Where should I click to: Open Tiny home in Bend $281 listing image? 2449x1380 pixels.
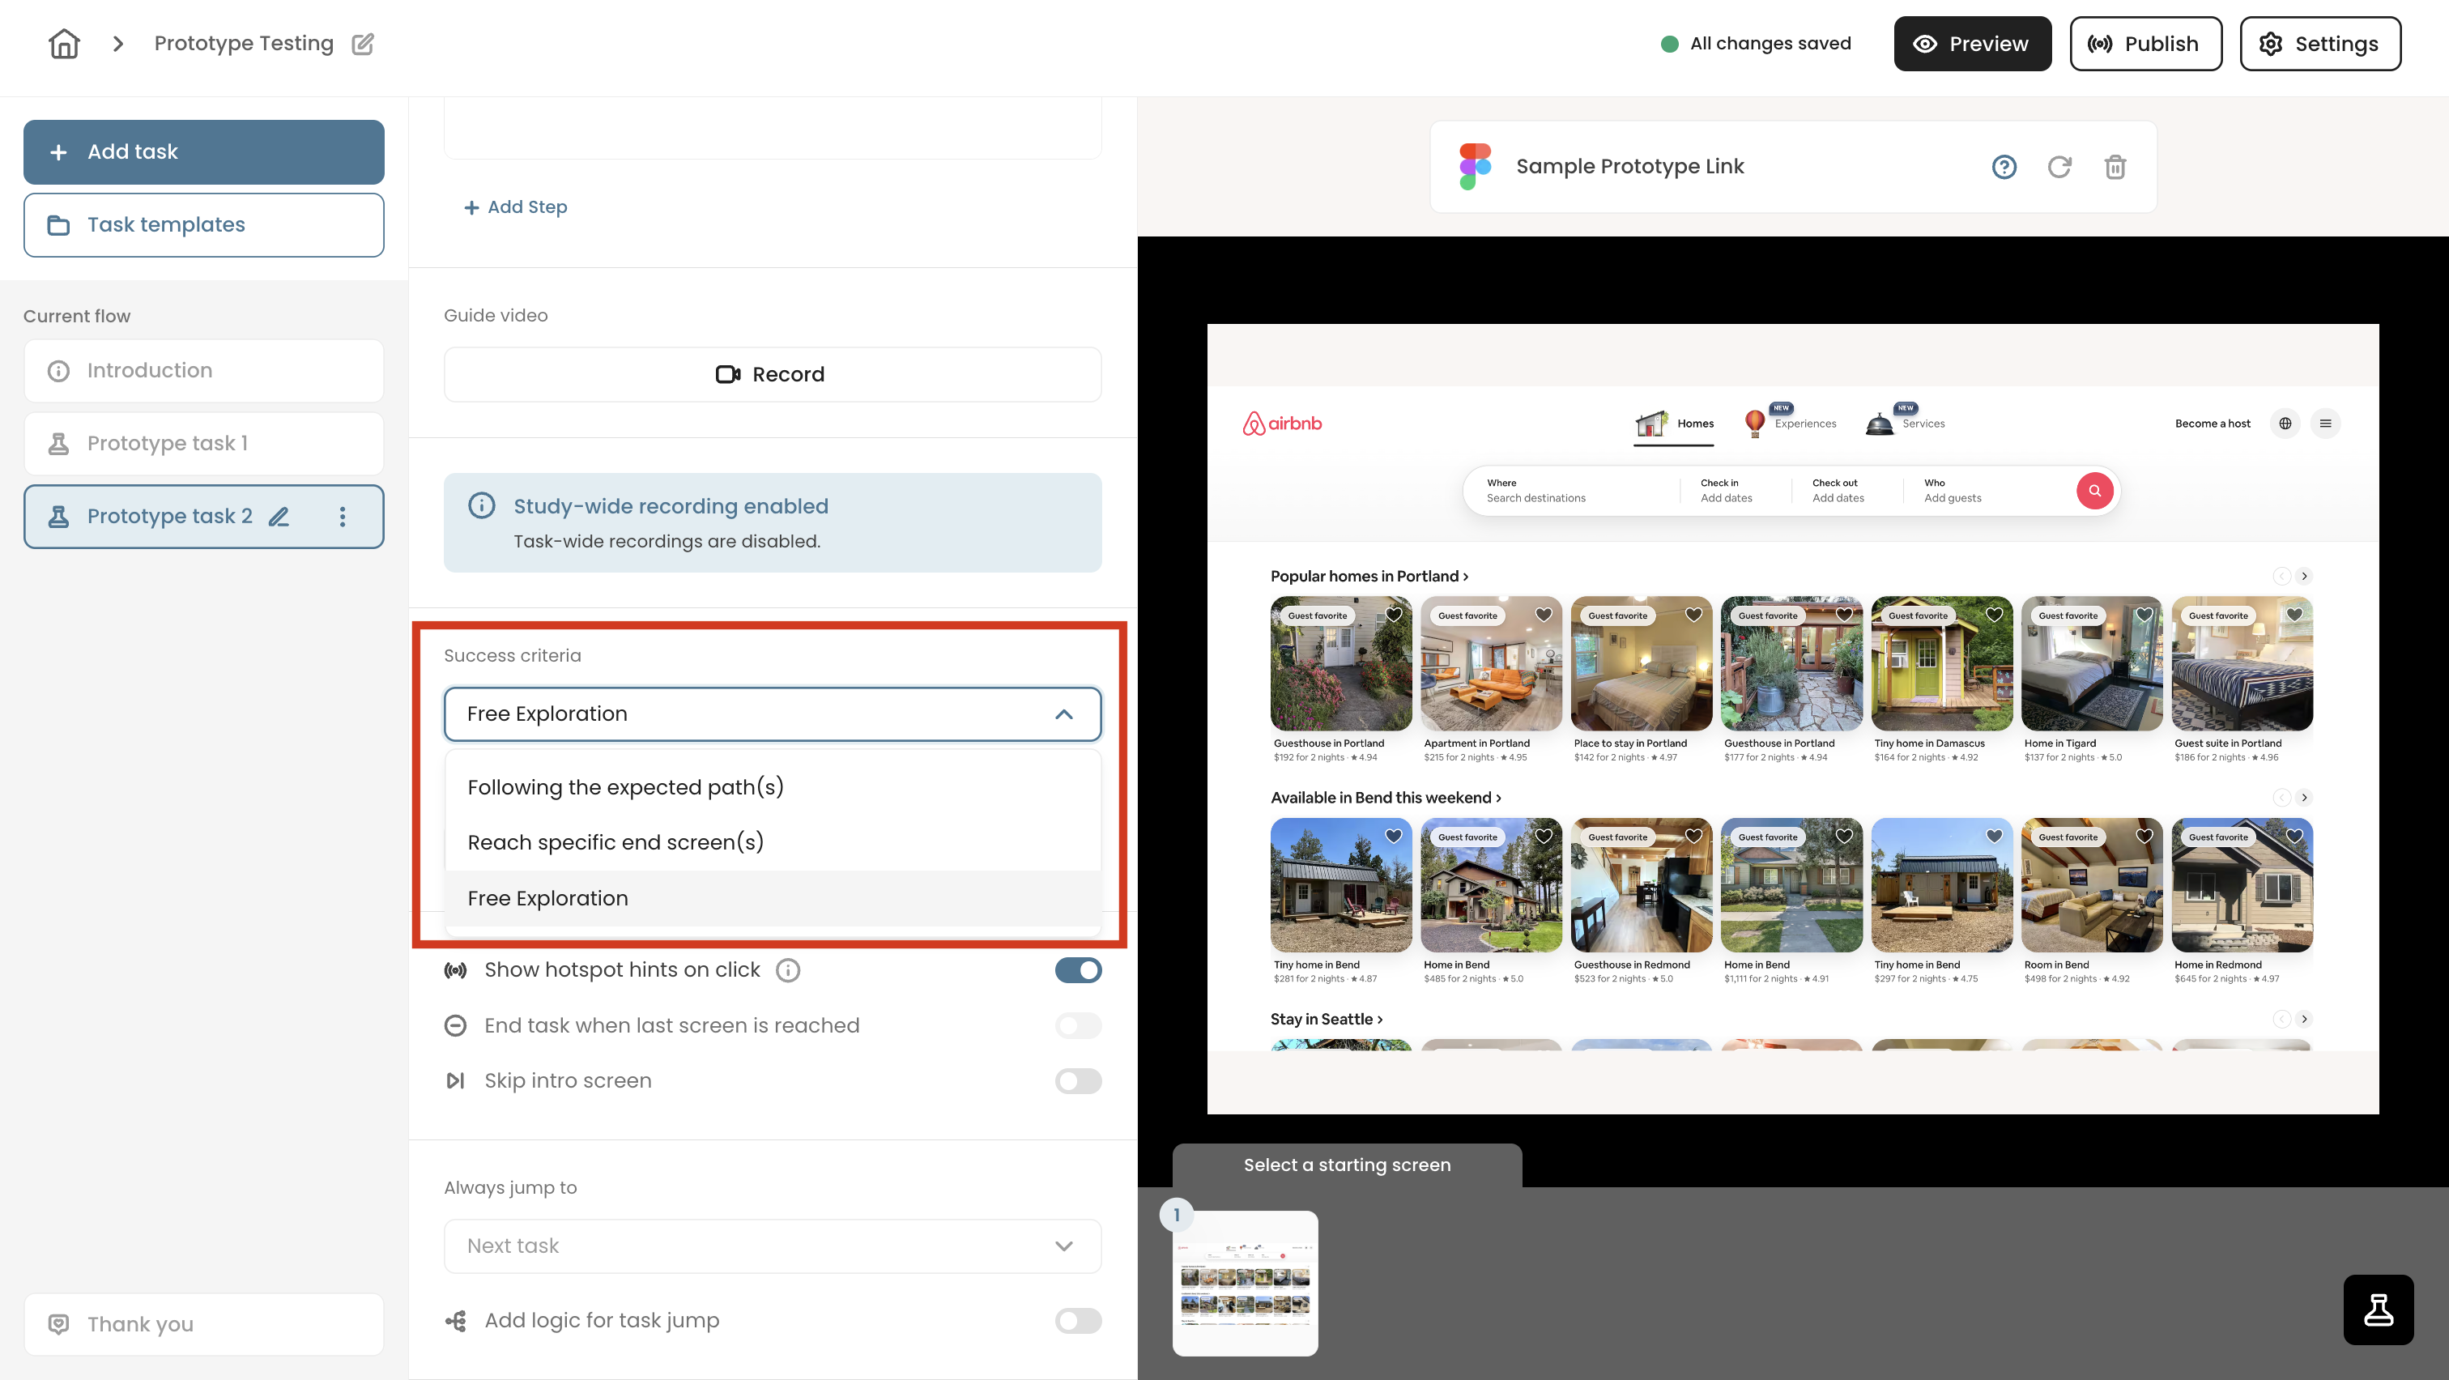[1340, 885]
